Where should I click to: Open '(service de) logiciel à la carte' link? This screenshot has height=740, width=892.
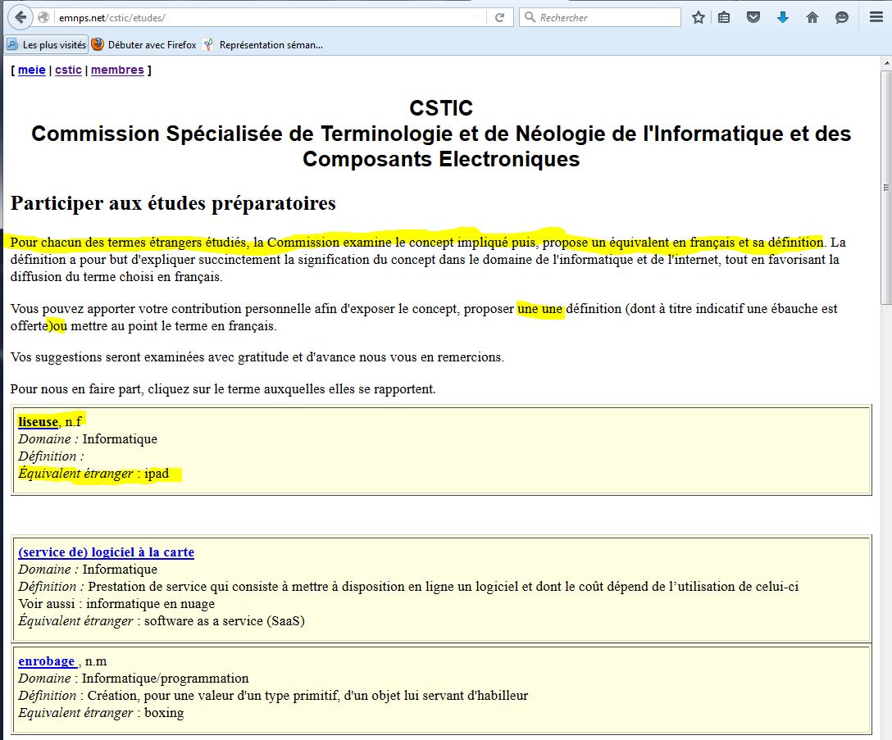coord(106,552)
